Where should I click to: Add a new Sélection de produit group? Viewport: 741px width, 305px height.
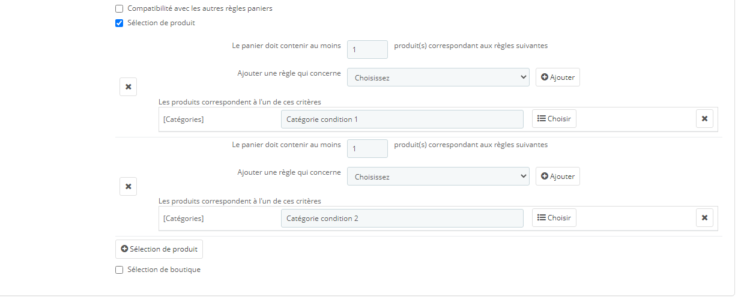[x=159, y=249]
